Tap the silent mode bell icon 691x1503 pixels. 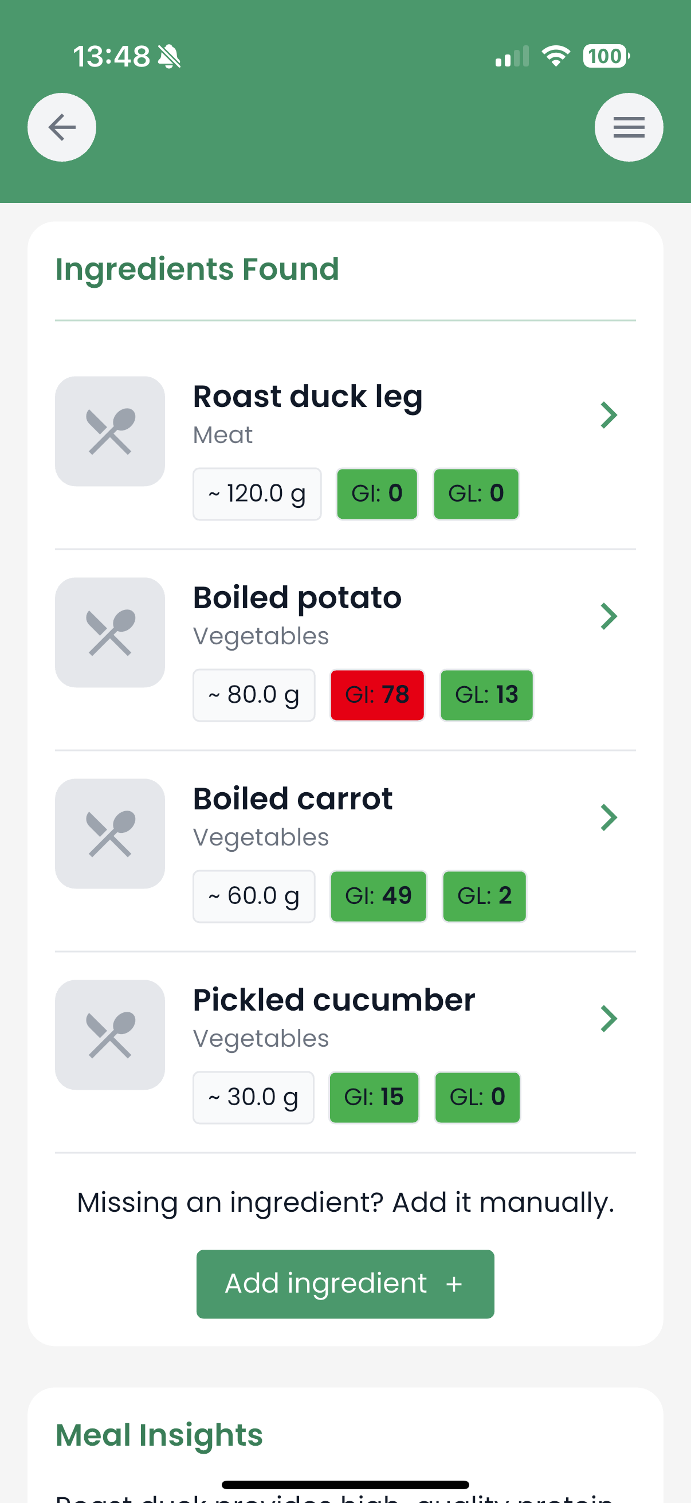point(170,57)
